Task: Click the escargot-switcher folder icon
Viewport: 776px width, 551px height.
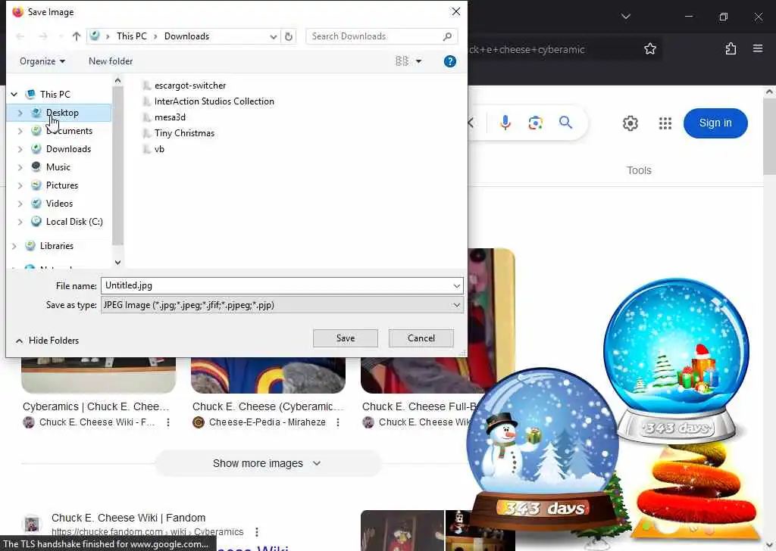Action: pos(146,86)
